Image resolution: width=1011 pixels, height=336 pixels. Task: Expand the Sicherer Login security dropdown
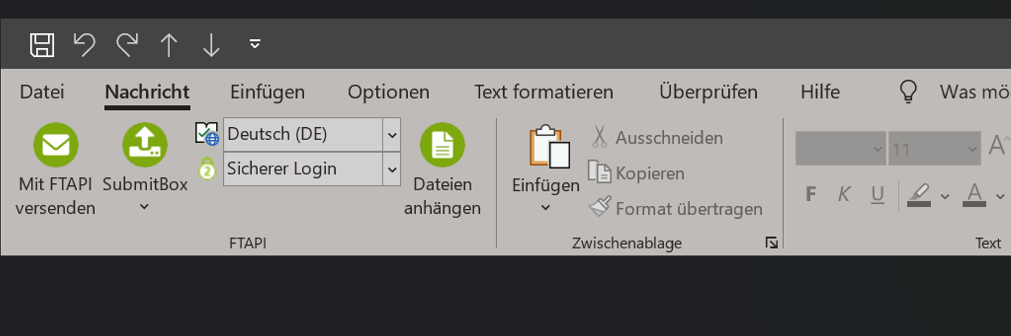click(x=392, y=169)
